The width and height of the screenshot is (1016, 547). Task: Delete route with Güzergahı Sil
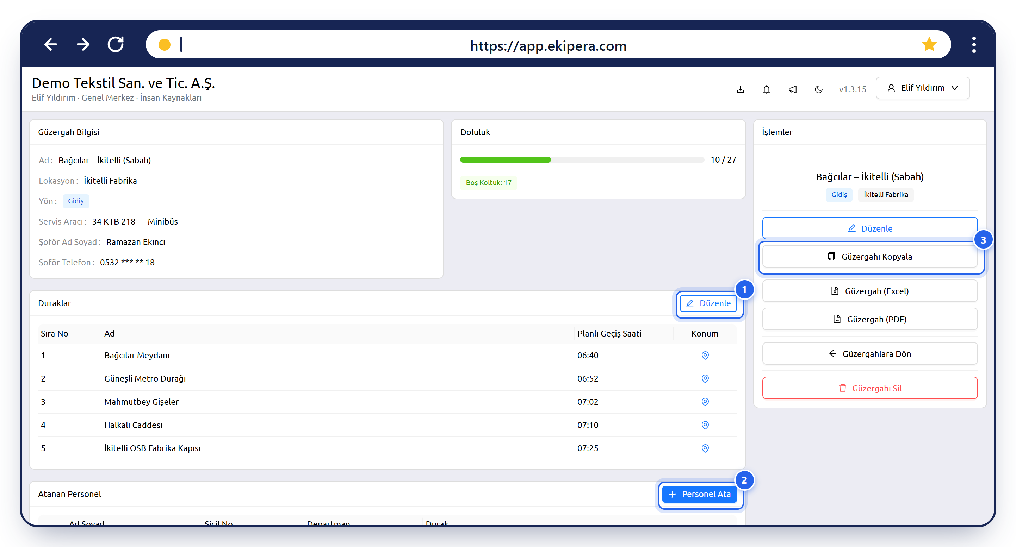tap(870, 388)
